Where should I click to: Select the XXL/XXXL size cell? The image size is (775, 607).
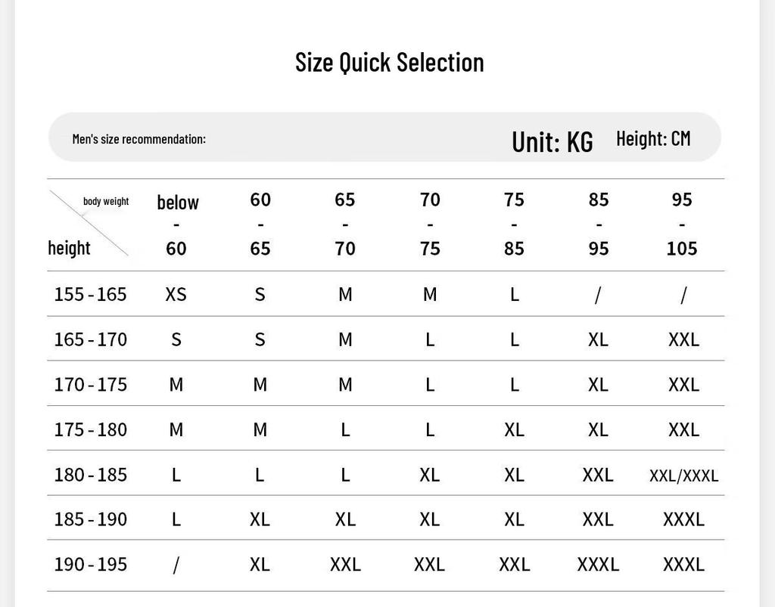click(683, 475)
